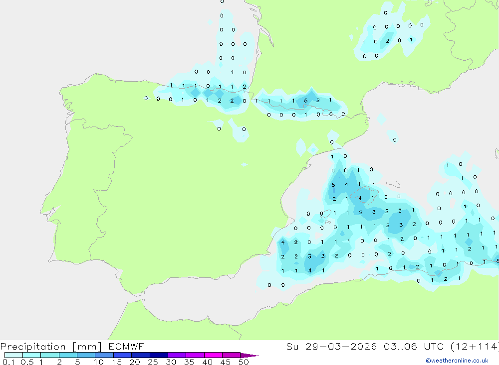Click the 5–10 mm legend color swatch
499x365 pixels.
click(86, 355)
